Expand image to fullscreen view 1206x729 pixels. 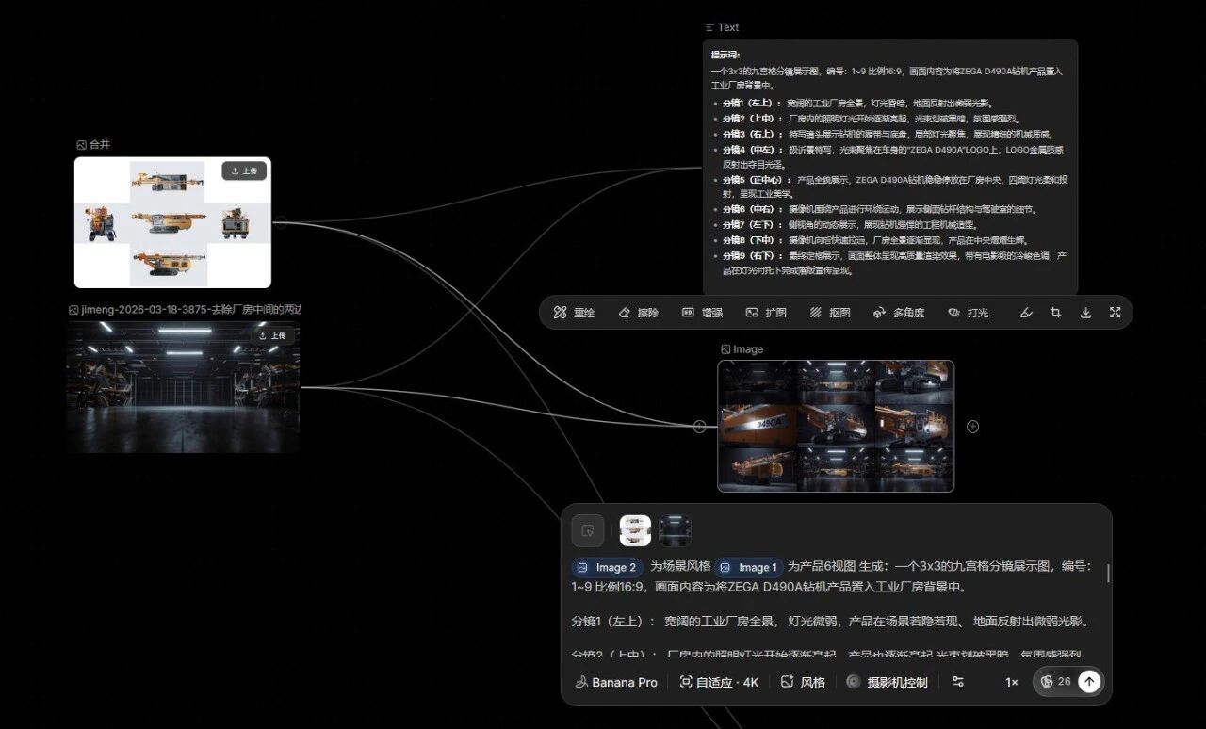coord(1115,312)
